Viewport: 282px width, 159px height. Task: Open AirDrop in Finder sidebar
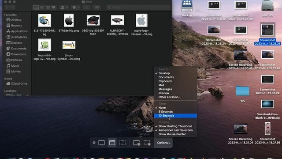[x=16, y=20]
